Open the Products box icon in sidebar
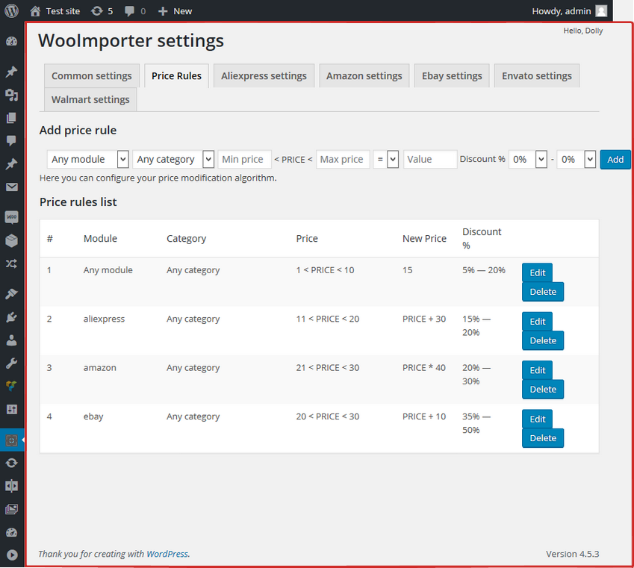Screen dimensions: 634x568 click(x=12, y=240)
